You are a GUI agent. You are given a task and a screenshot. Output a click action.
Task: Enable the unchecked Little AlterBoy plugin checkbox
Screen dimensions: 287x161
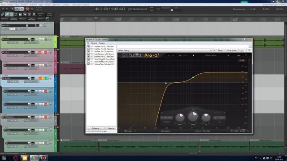coord(89,62)
